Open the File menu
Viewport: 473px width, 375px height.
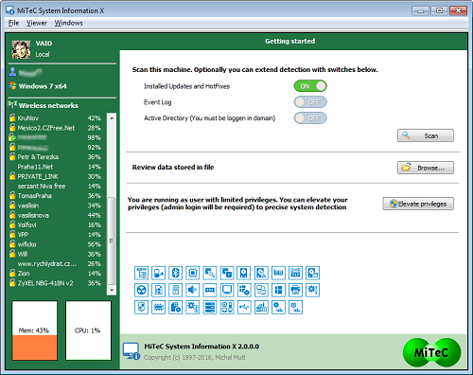click(x=13, y=23)
